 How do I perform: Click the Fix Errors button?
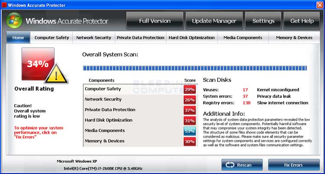tap(294, 165)
